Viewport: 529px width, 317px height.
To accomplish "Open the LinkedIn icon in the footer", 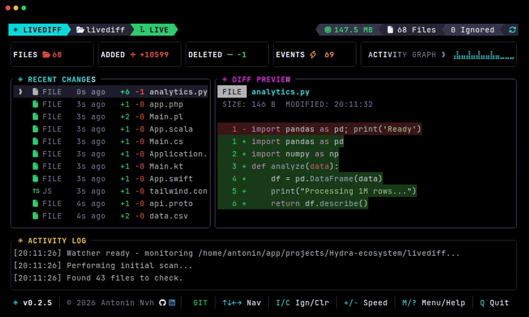I will tap(172, 303).
